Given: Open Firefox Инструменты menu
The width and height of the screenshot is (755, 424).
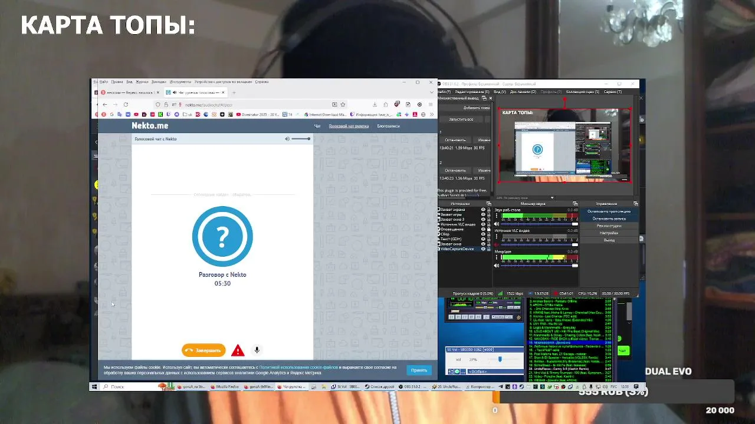Looking at the screenshot, I should [x=180, y=82].
